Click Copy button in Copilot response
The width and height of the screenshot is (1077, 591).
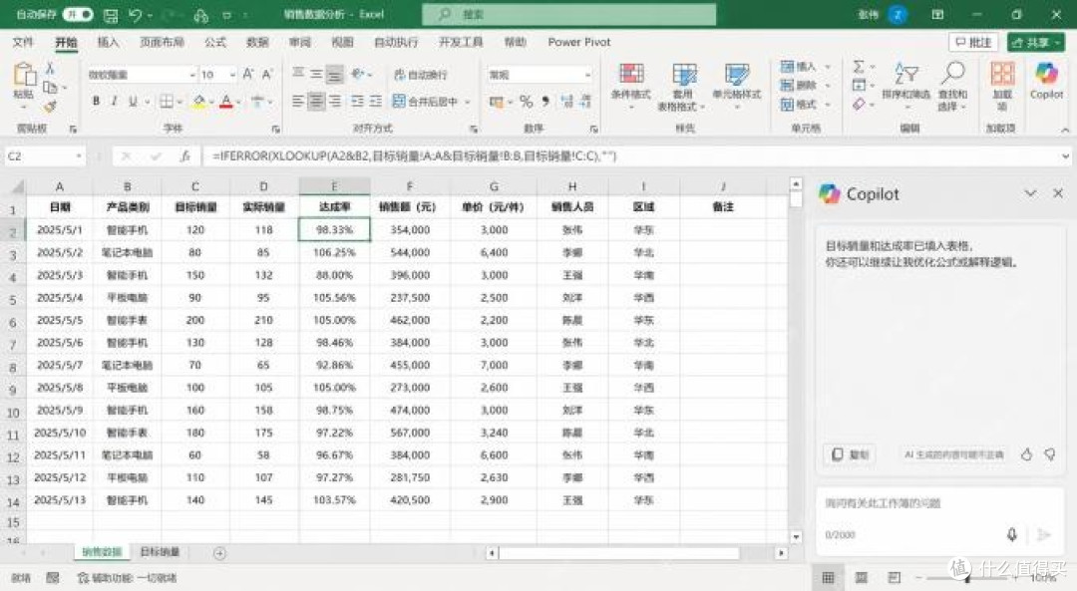(850, 454)
